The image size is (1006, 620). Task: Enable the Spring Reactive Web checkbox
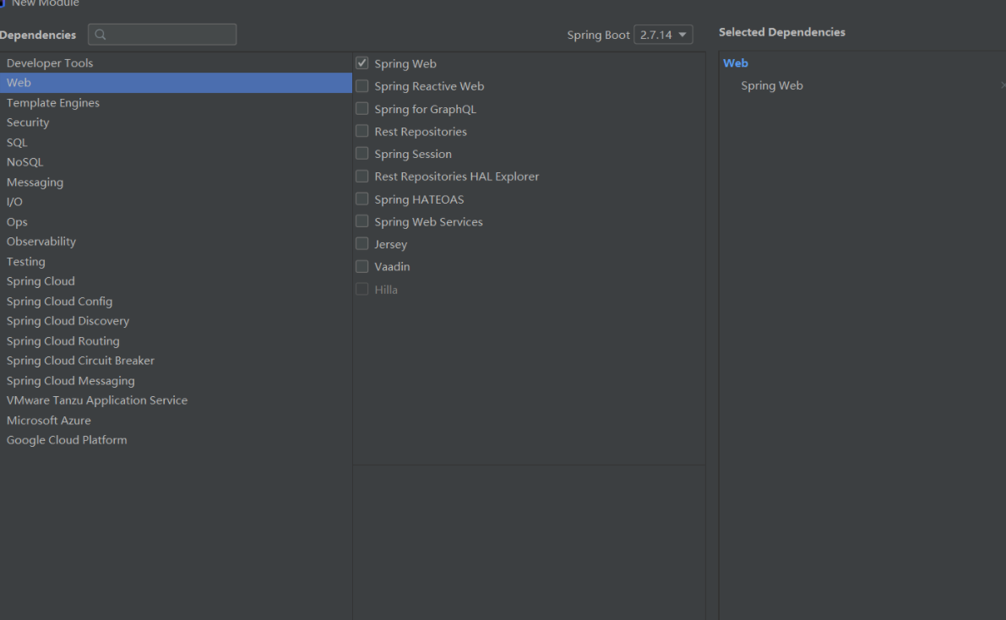(x=362, y=86)
